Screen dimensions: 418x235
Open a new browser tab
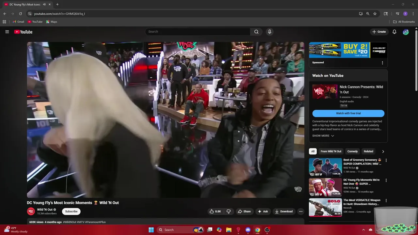(57, 5)
